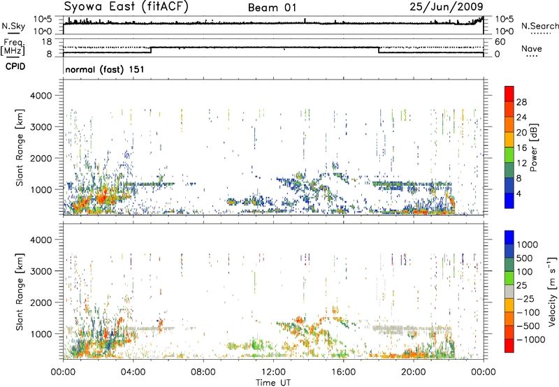Select the 'Freq. [MHz]' axis label
This screenshot has height=387, width=559.
[x=13, y=47]
